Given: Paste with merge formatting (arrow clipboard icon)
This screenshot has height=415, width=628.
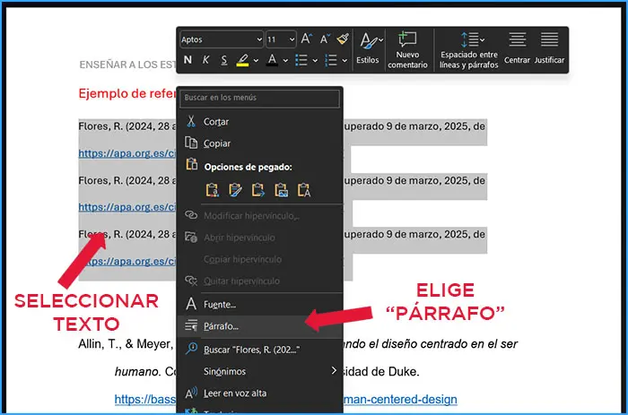Looking at the screenshot, I should pos(258,190).
